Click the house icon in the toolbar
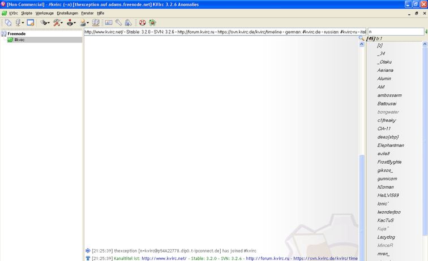 click(x=152, y=23)
